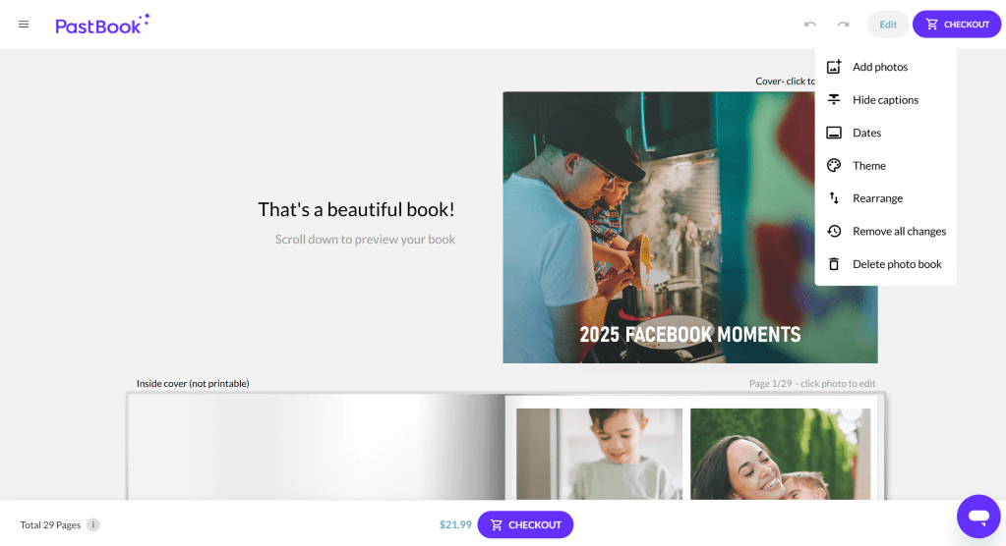Click the top-right CHECKOUT button
This screenshot has width=1006, height=546.
coord(957,25)
